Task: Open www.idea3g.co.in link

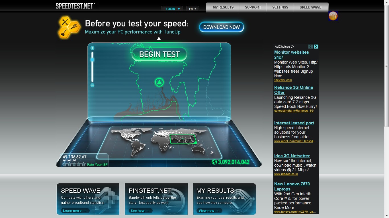Action: click(x=286, y=174)
